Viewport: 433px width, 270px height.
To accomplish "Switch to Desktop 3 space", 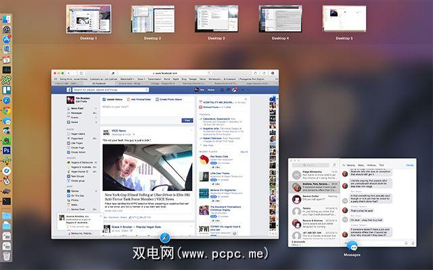I will click(216, 19).
